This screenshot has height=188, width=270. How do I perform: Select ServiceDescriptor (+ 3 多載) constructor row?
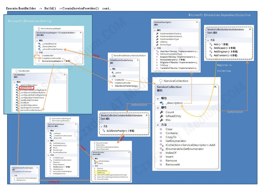(x=172, y=60)
